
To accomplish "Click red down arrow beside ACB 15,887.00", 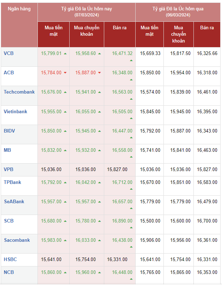I will click(x=99, y=73).
